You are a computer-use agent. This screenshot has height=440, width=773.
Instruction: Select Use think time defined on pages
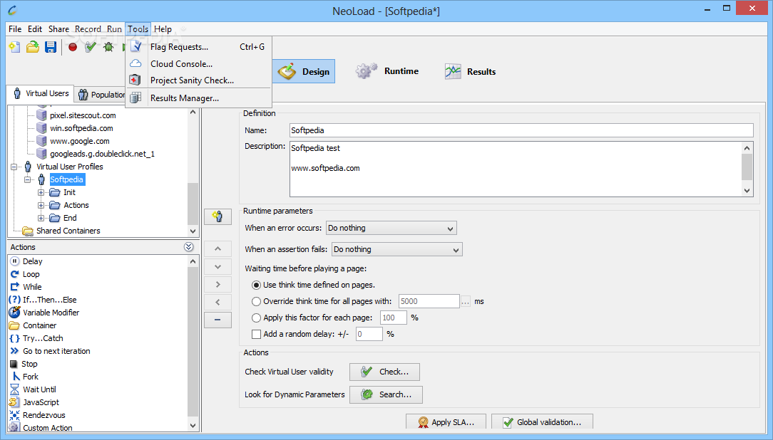click(256, 285)
